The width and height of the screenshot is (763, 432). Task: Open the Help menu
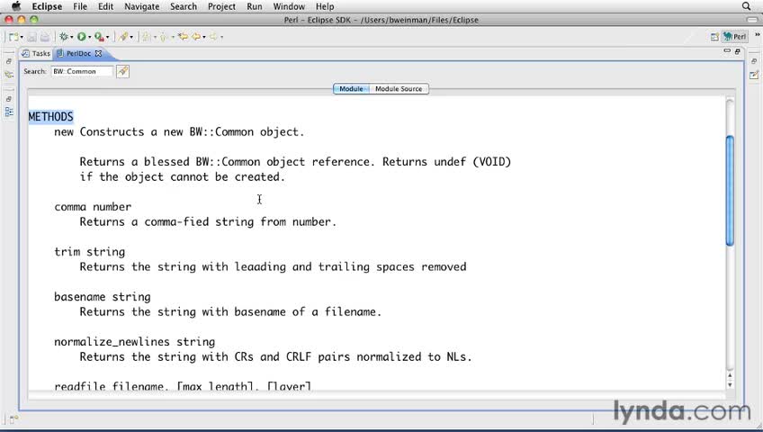(x=325, y=6)
